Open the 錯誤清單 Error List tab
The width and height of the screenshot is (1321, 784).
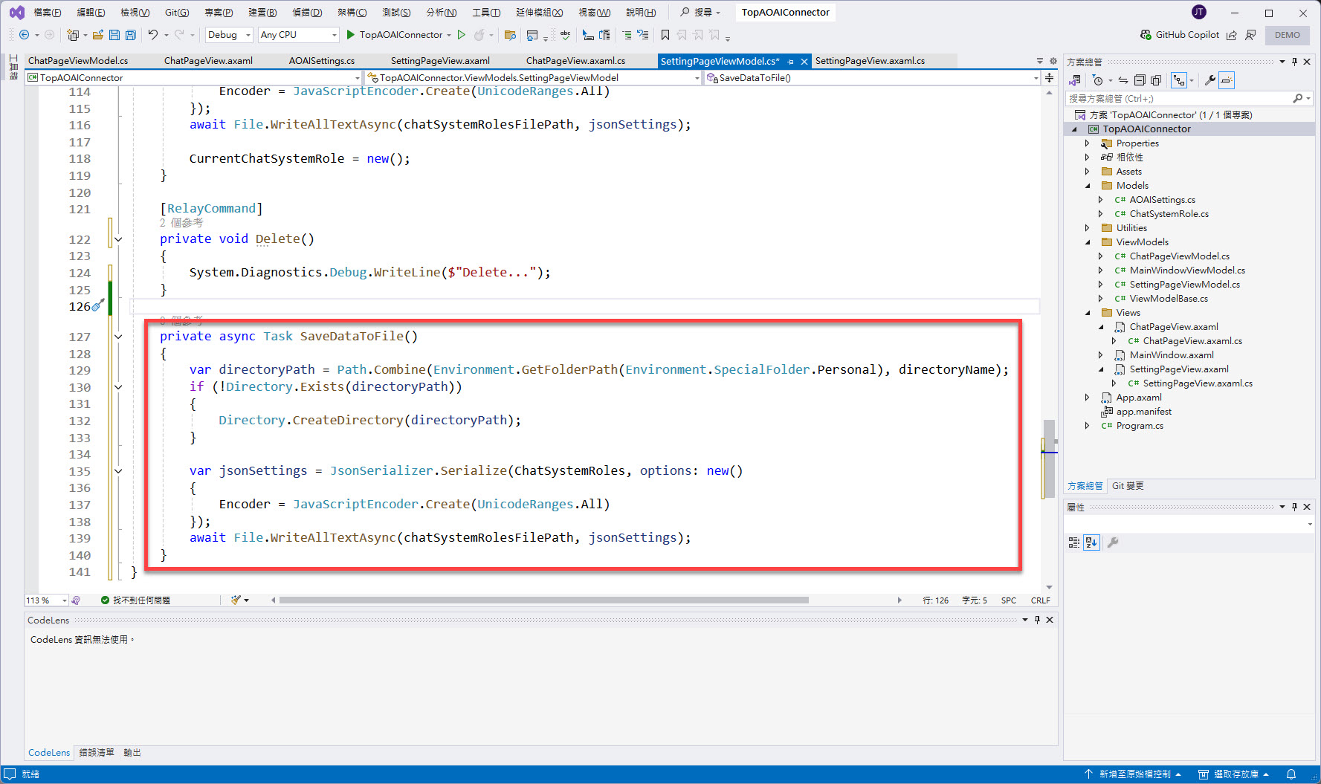pyautogui.click(x=97, y=753)
